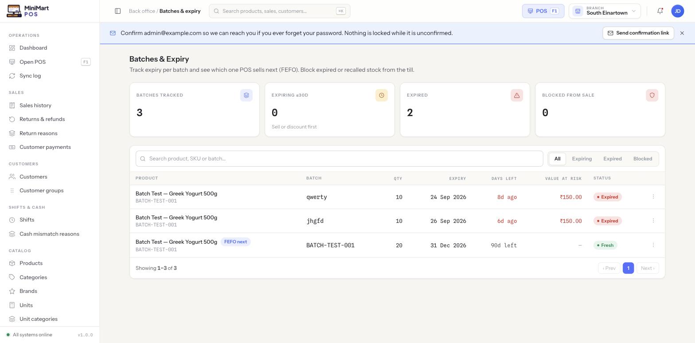
Task: Focus the global search products field
Action: click(280, 11)
